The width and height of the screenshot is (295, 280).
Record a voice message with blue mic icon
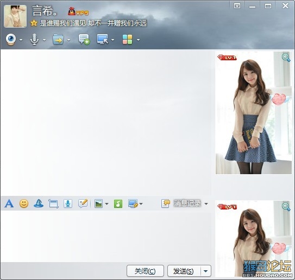point(68,203)
